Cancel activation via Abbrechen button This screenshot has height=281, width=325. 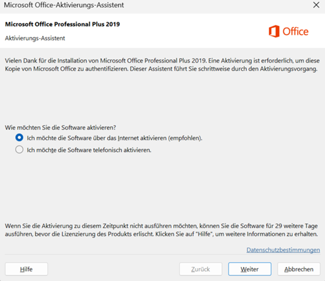(x=299, y=269)
